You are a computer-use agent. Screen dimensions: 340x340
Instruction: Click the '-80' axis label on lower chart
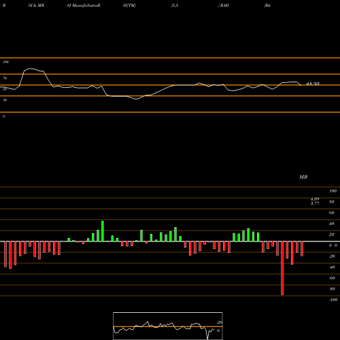(x=332, y=289)
